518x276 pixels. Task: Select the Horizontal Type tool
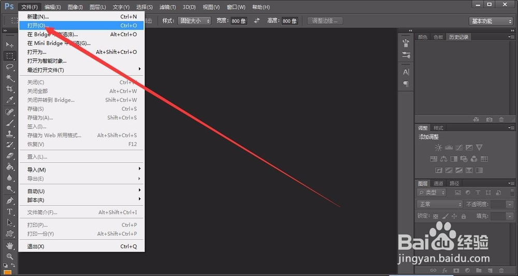(x=9, y=212)
